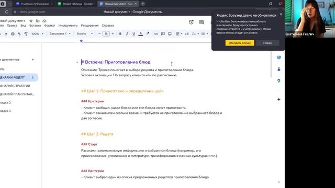Click the print icon
This screenshot has height=188, width=335.
coord(13,33)
